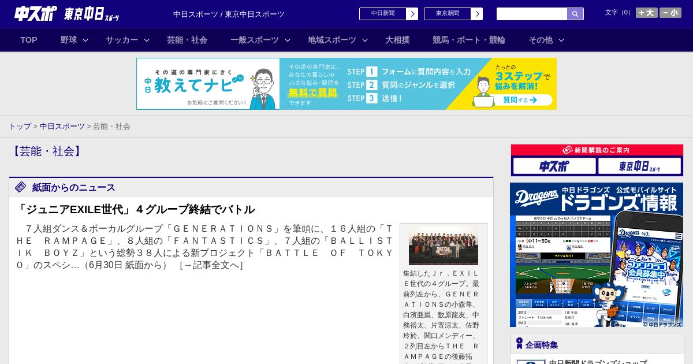Select 大相撲 in the navigation bar
The width and height of the screenshot is (693, 364).
coord(397,40)
